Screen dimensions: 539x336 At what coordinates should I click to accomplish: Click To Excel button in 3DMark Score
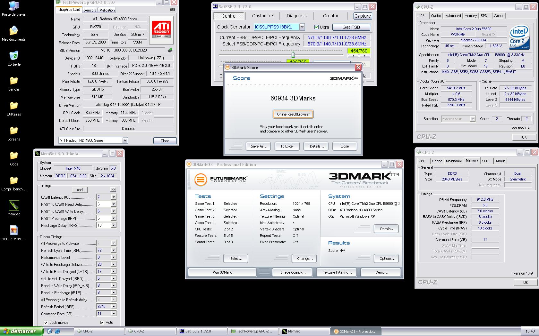click(x=287, y=146)
